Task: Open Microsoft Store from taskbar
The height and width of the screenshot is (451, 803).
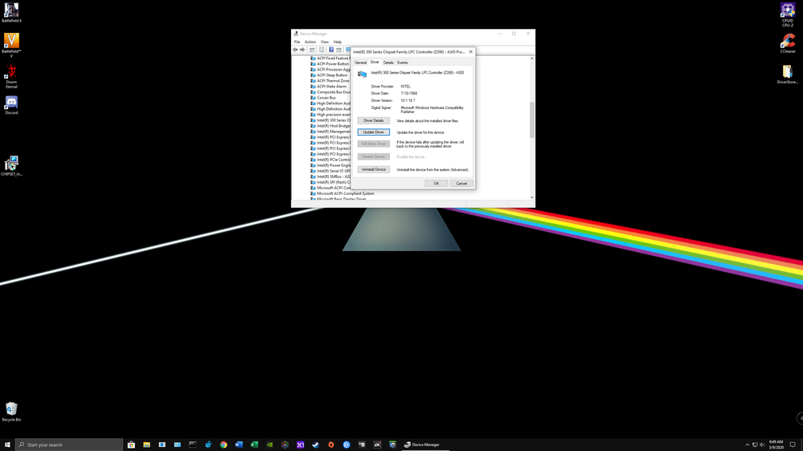Action: 131,445
